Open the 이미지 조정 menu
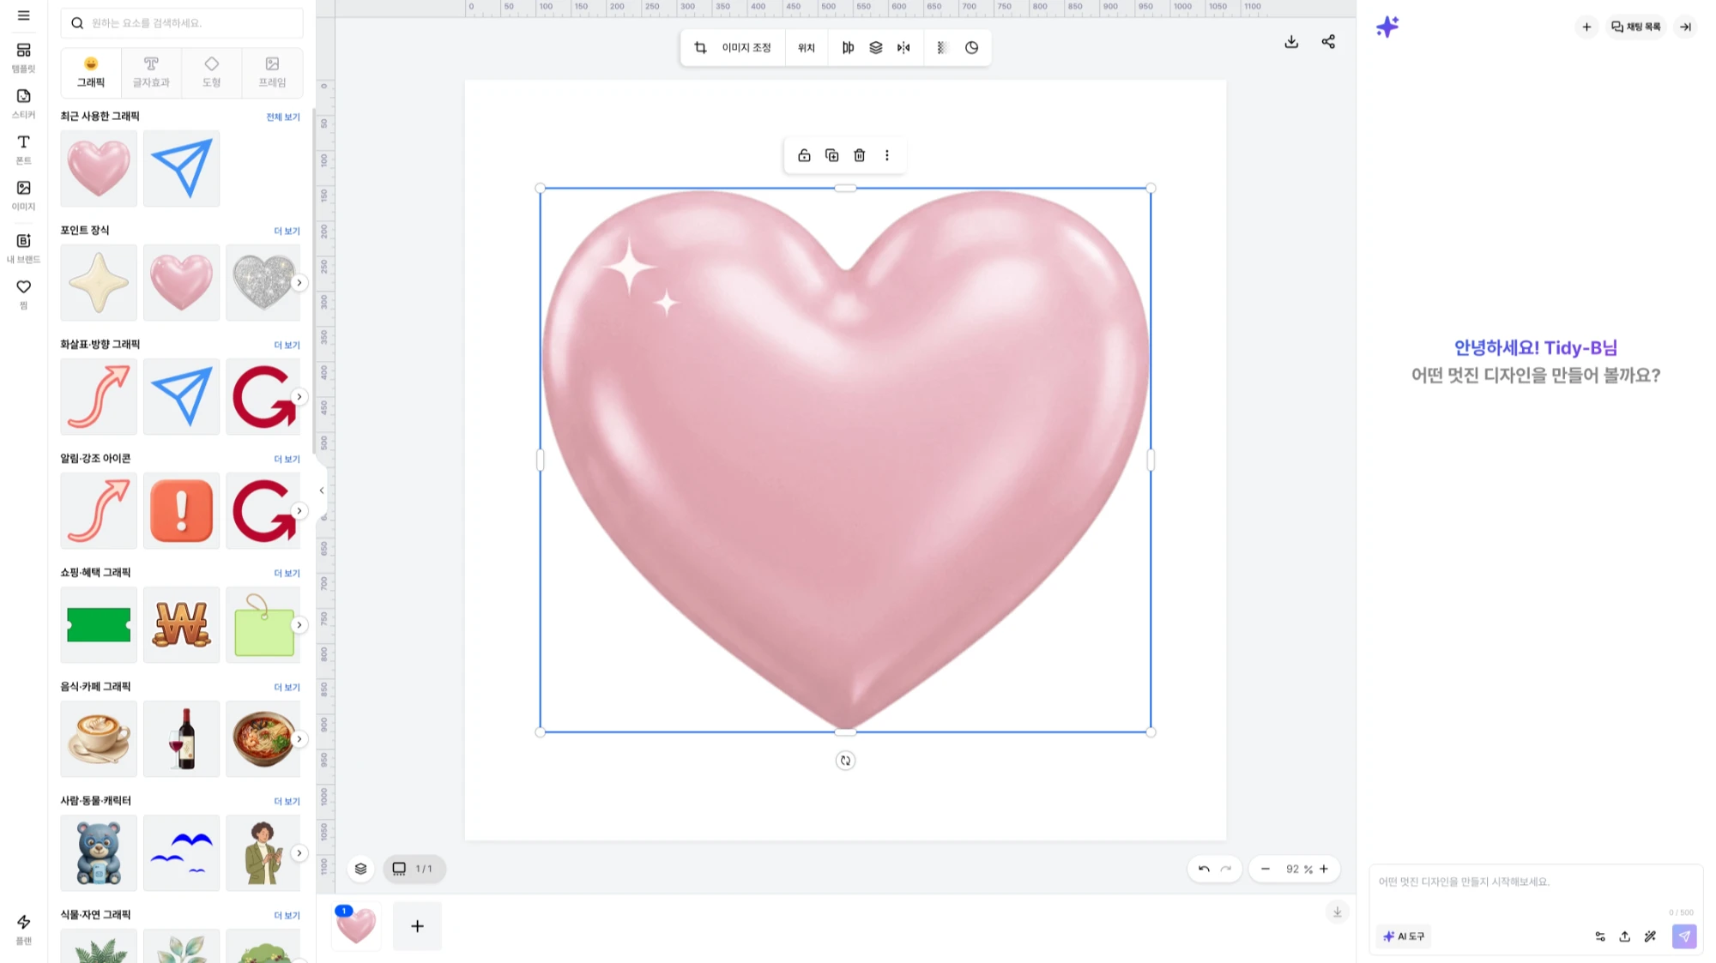The width and height of the screenshot is (1716, 963). point(746,48)
